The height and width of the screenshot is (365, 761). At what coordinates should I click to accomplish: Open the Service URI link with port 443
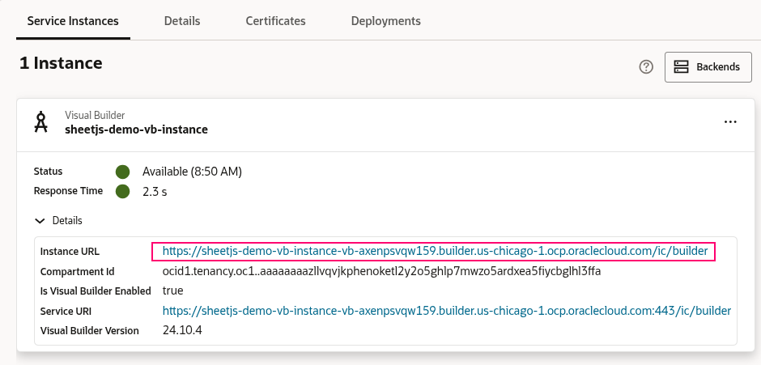pos(446,311)
